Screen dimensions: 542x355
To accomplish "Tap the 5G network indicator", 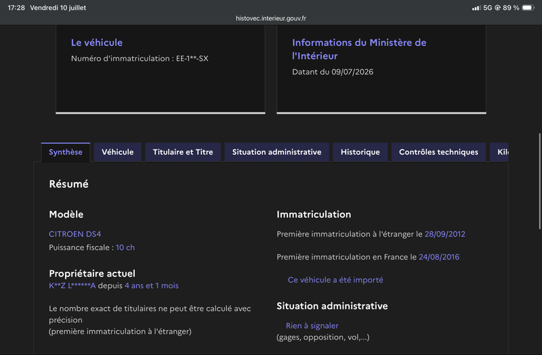I will click(487, 7).
